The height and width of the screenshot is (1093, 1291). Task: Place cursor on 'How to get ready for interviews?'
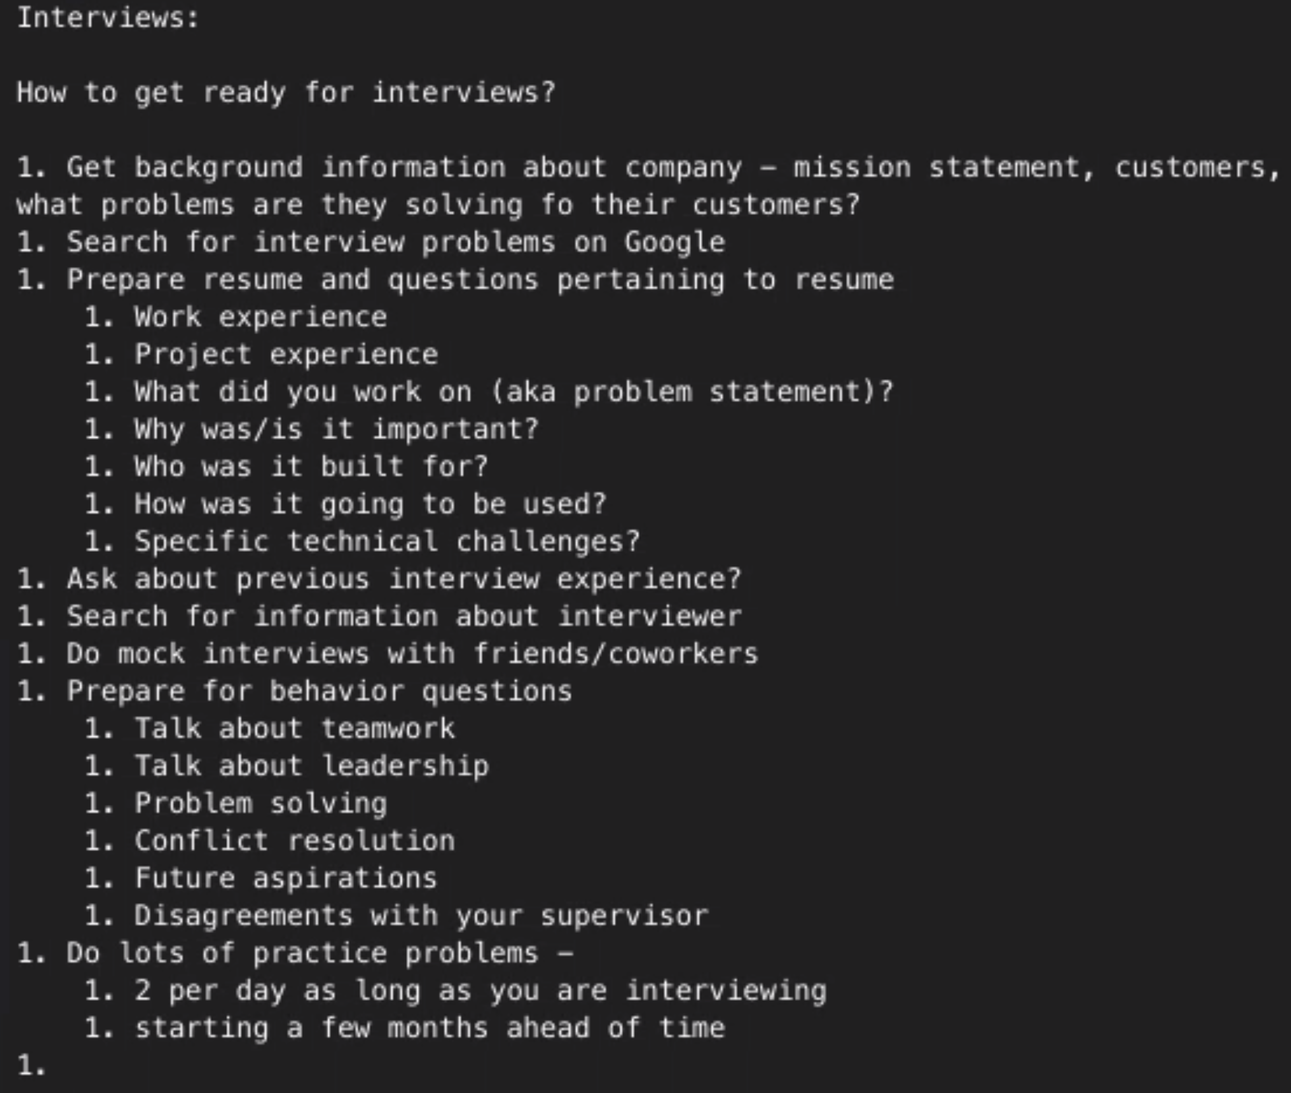pos(286,92)
